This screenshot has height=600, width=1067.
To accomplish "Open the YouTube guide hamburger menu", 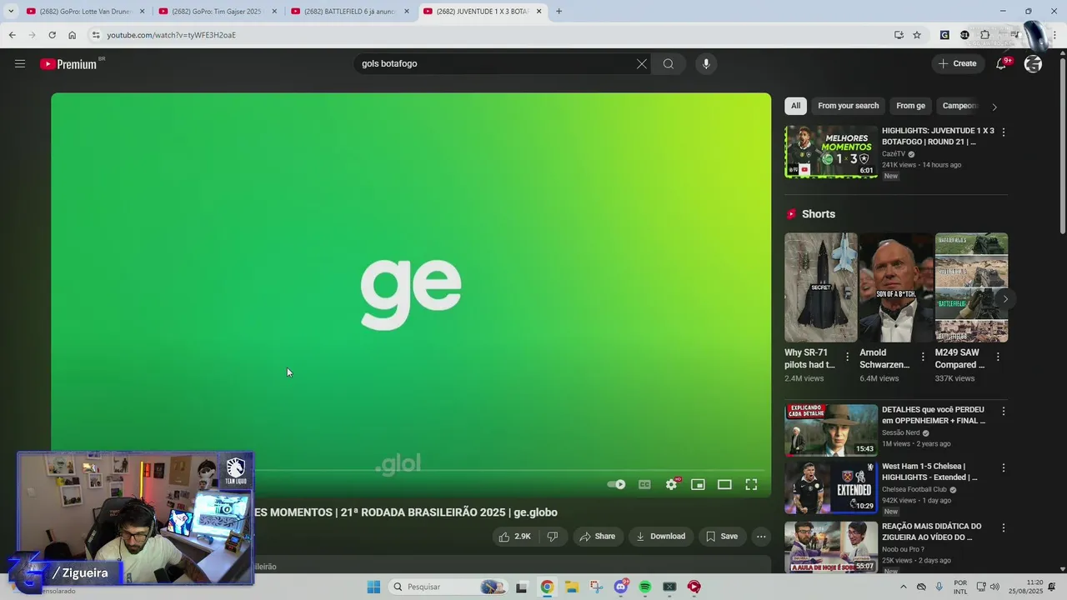I will coord(20,64).
